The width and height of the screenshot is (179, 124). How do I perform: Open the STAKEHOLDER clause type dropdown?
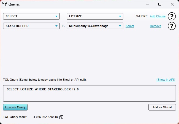(31, 26)
